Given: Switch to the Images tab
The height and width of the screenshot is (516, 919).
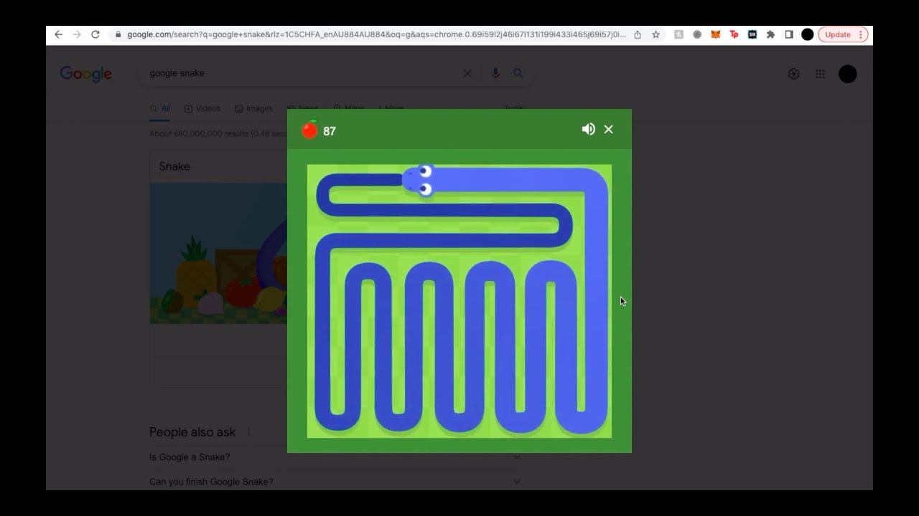Looking at the screenshot, I should point(253,109).
